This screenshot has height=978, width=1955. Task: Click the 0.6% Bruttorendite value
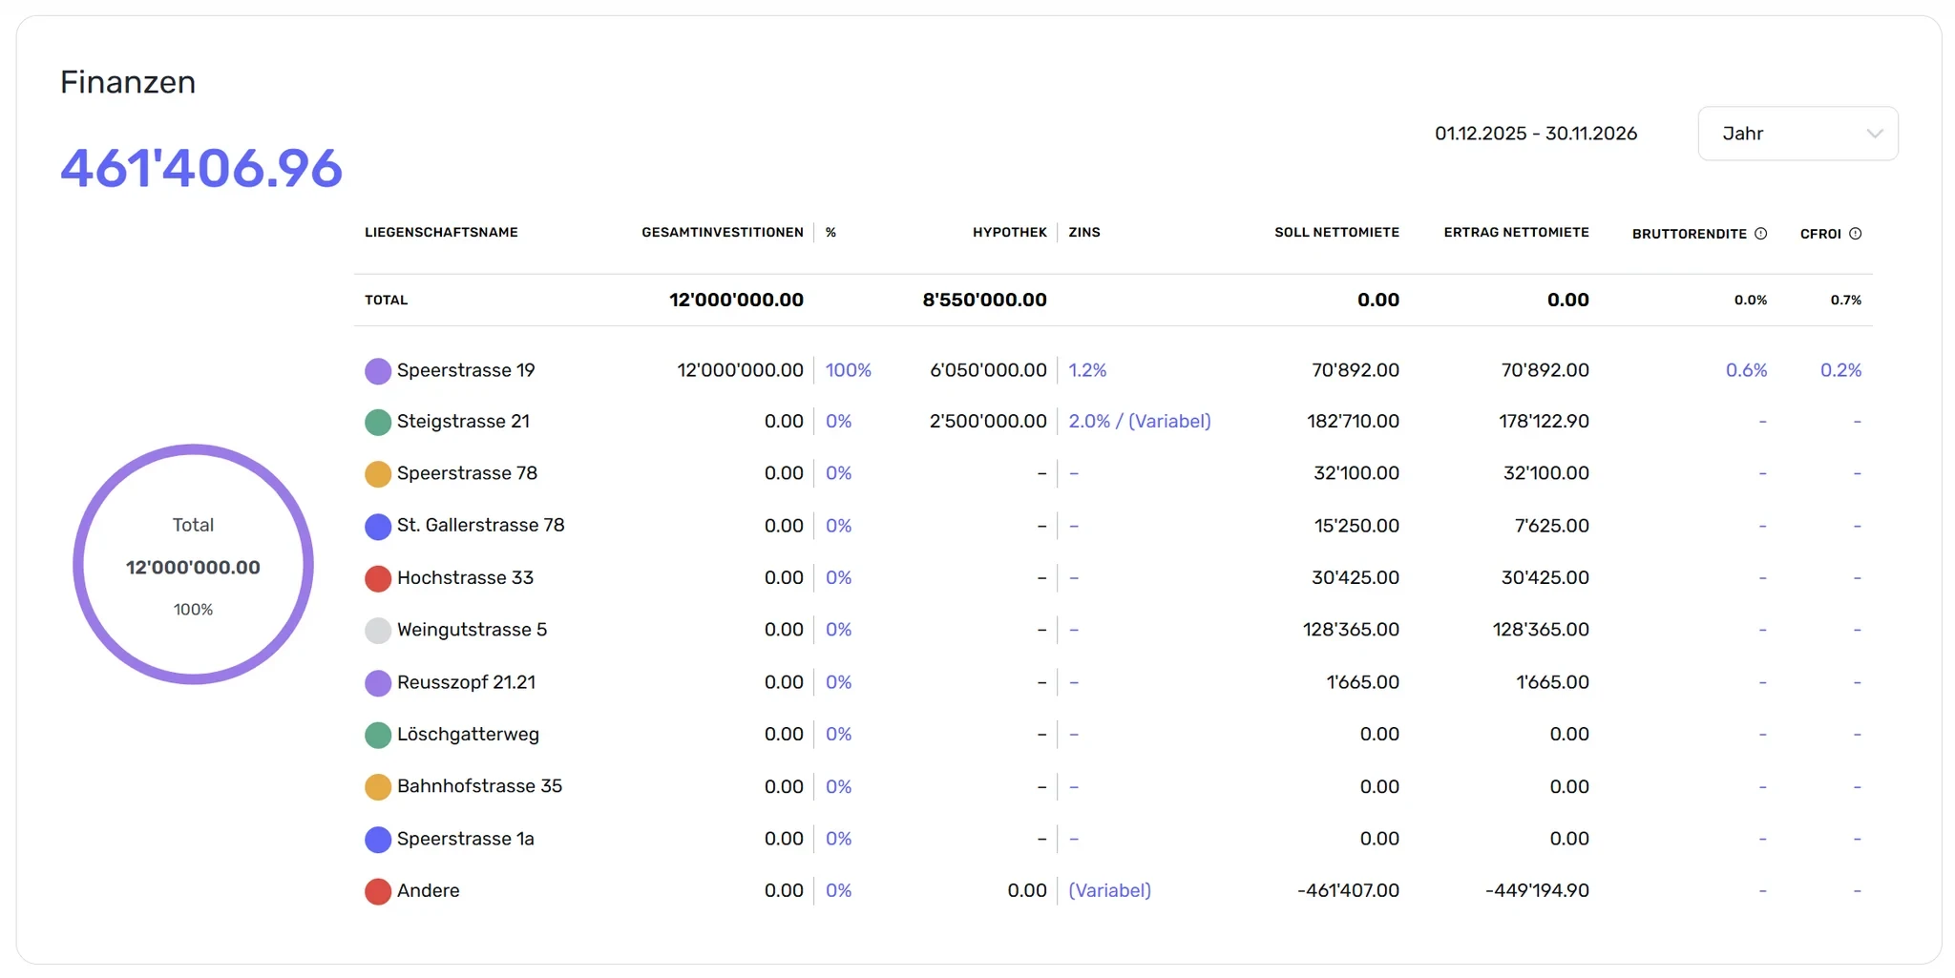tap(1746, 370)
